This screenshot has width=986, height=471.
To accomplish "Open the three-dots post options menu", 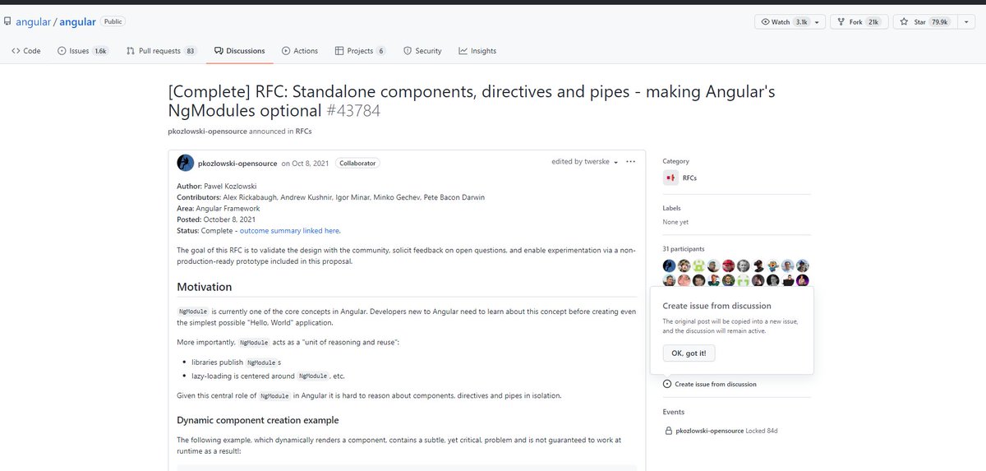I will pyautogui.click(x=630, y=162).
